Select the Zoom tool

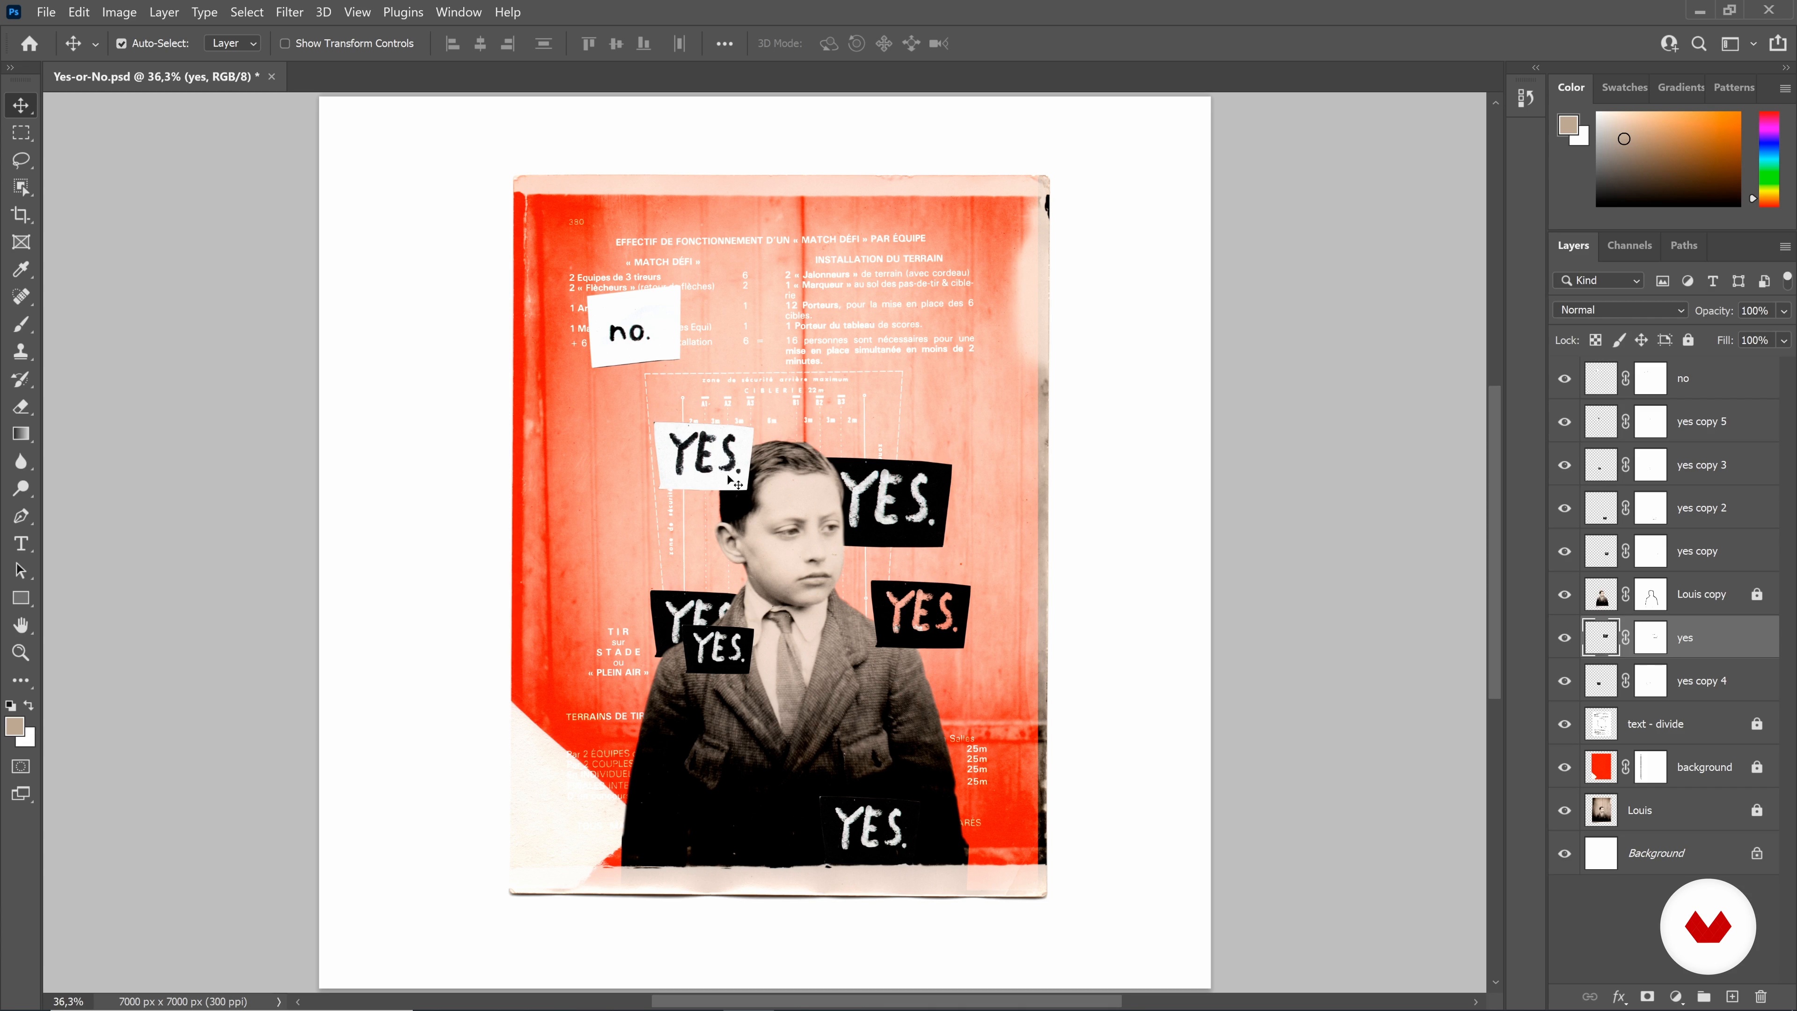pos(21,653)
